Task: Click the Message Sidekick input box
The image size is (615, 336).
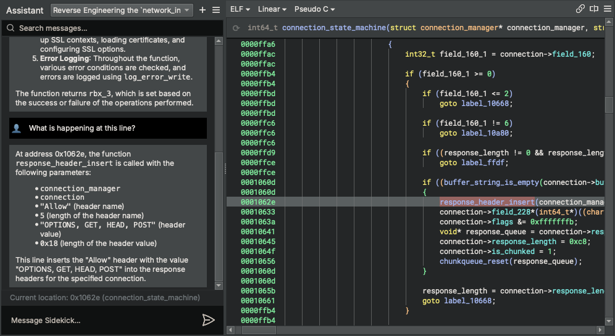Action: tap(102, 321)
